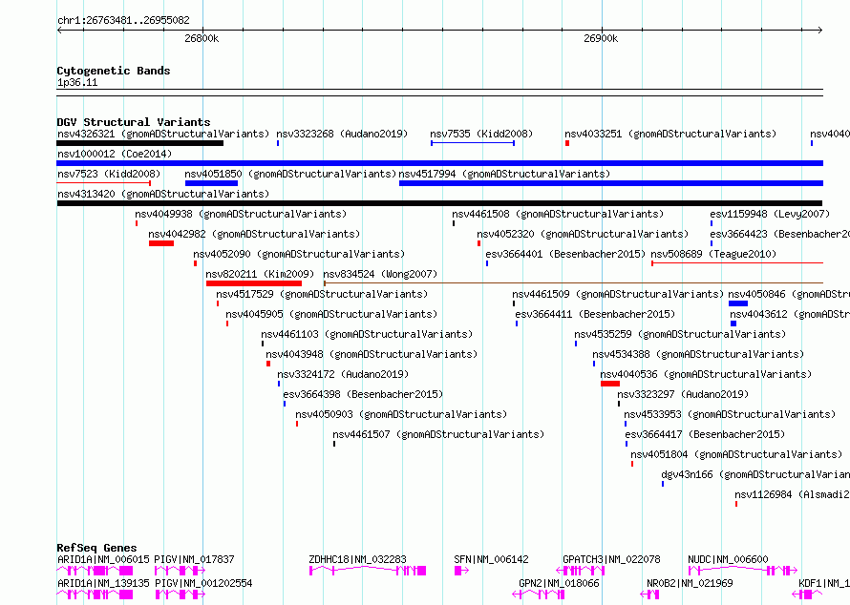This screenshot has height=605, width=850.
Task: Click NR0B2|NM_021969 gene label
Action: [x=690, y=583]
